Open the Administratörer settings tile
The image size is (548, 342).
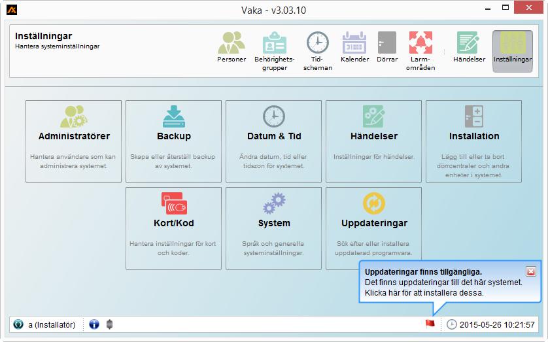click(73, 141)
